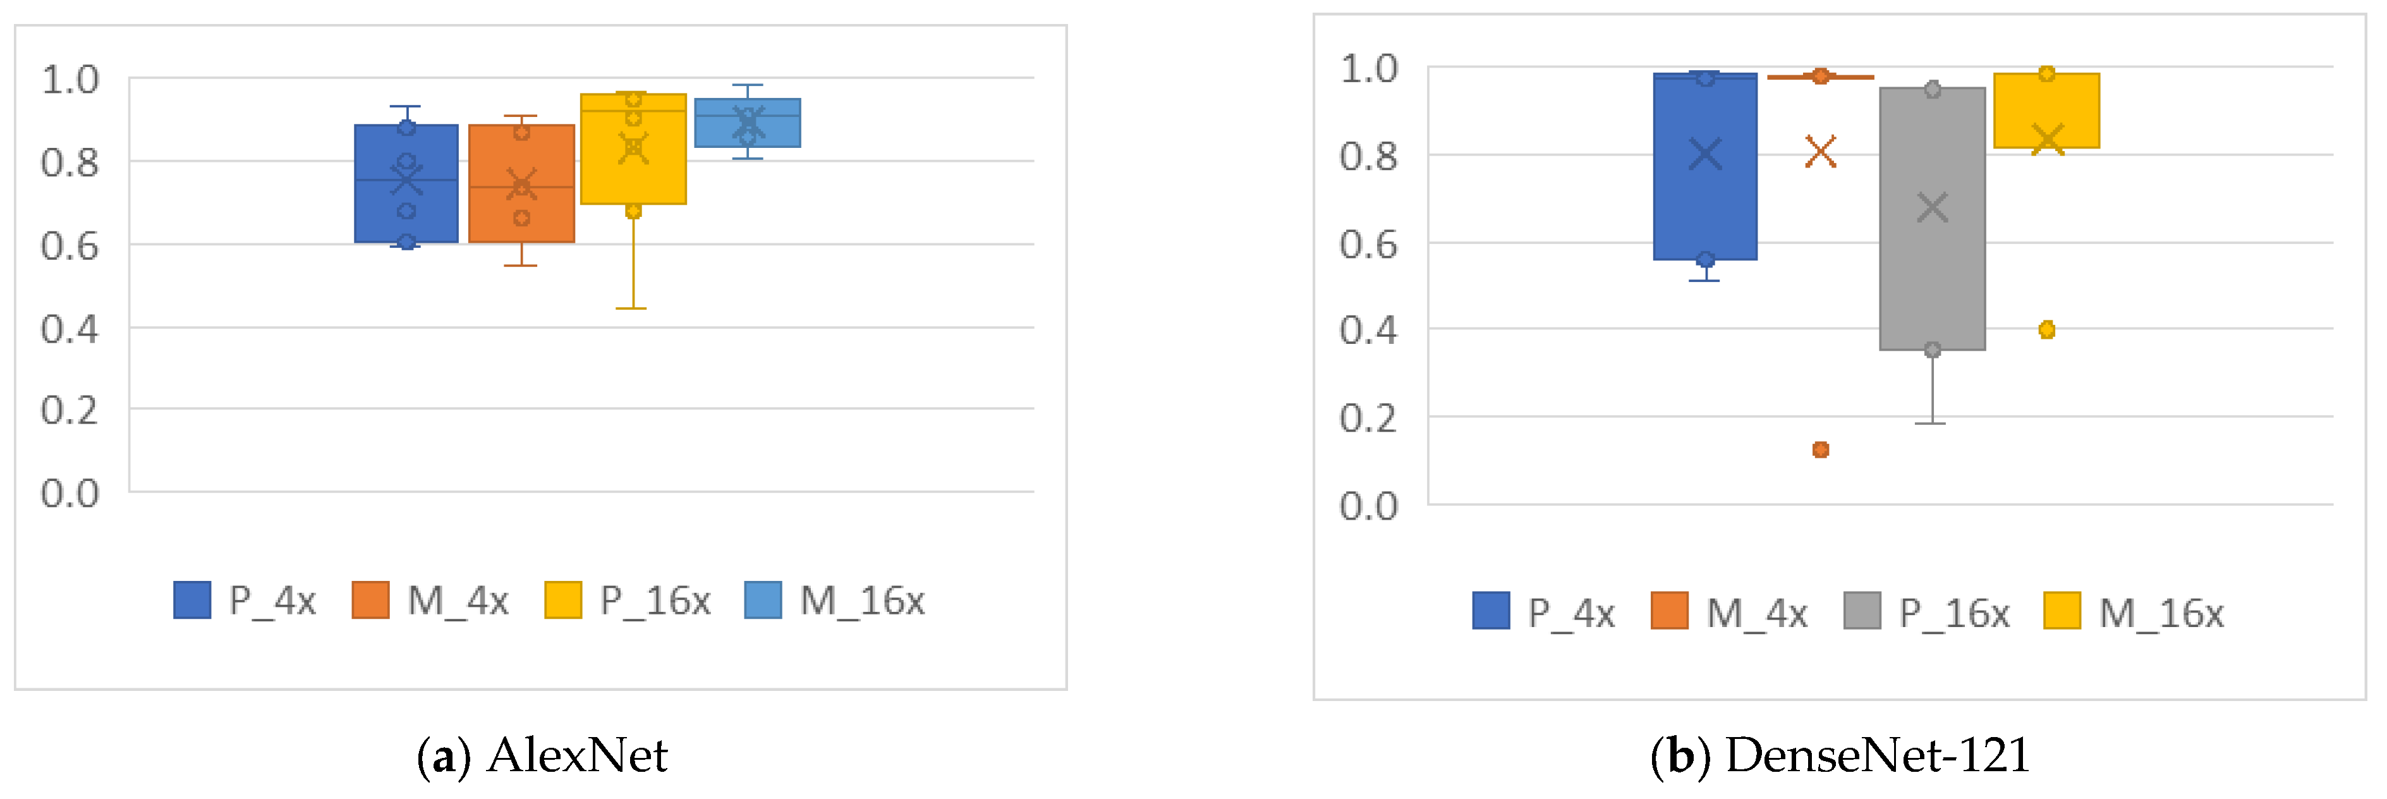Click the yellow outlier dot near 0.4 in DenseNet-121

point(2047,330)
